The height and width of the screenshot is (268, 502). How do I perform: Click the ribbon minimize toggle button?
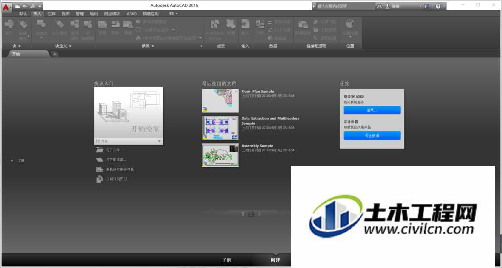point(172,14)
